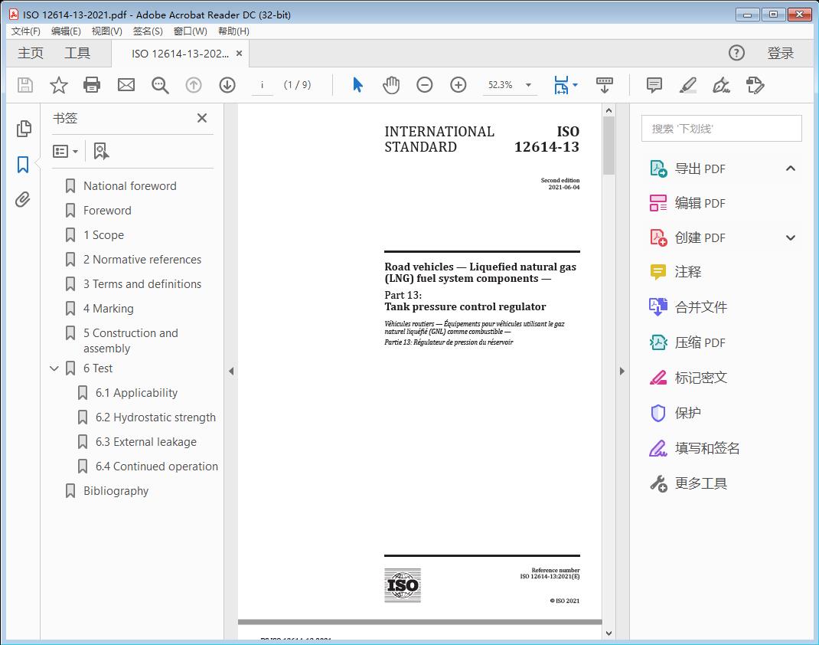Screen dimensions: 819x645
Task: Click the stamp tool icon
Action: (755, 85)
